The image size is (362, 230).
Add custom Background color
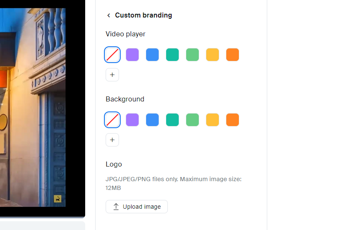(x=112, y=140)
